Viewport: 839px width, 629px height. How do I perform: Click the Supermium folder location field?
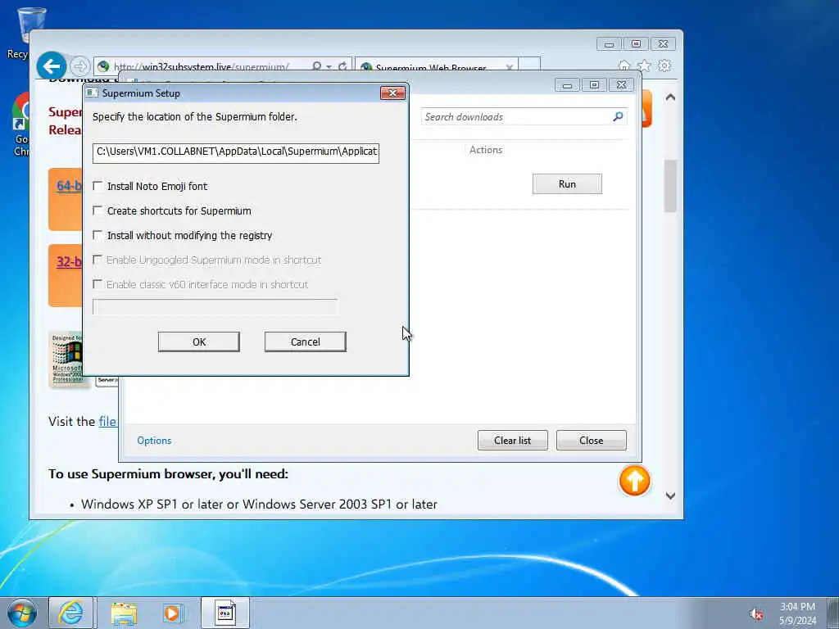click(235, 152)
